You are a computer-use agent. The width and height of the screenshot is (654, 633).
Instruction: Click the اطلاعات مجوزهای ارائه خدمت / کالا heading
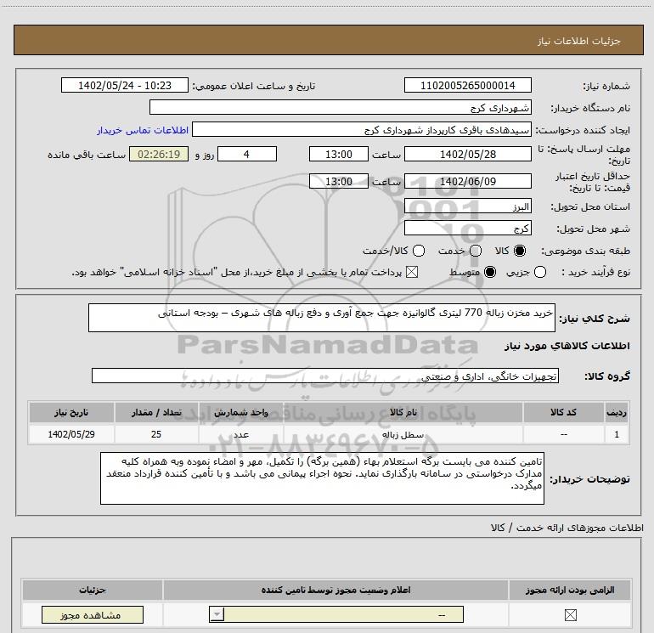coord(567,528)
